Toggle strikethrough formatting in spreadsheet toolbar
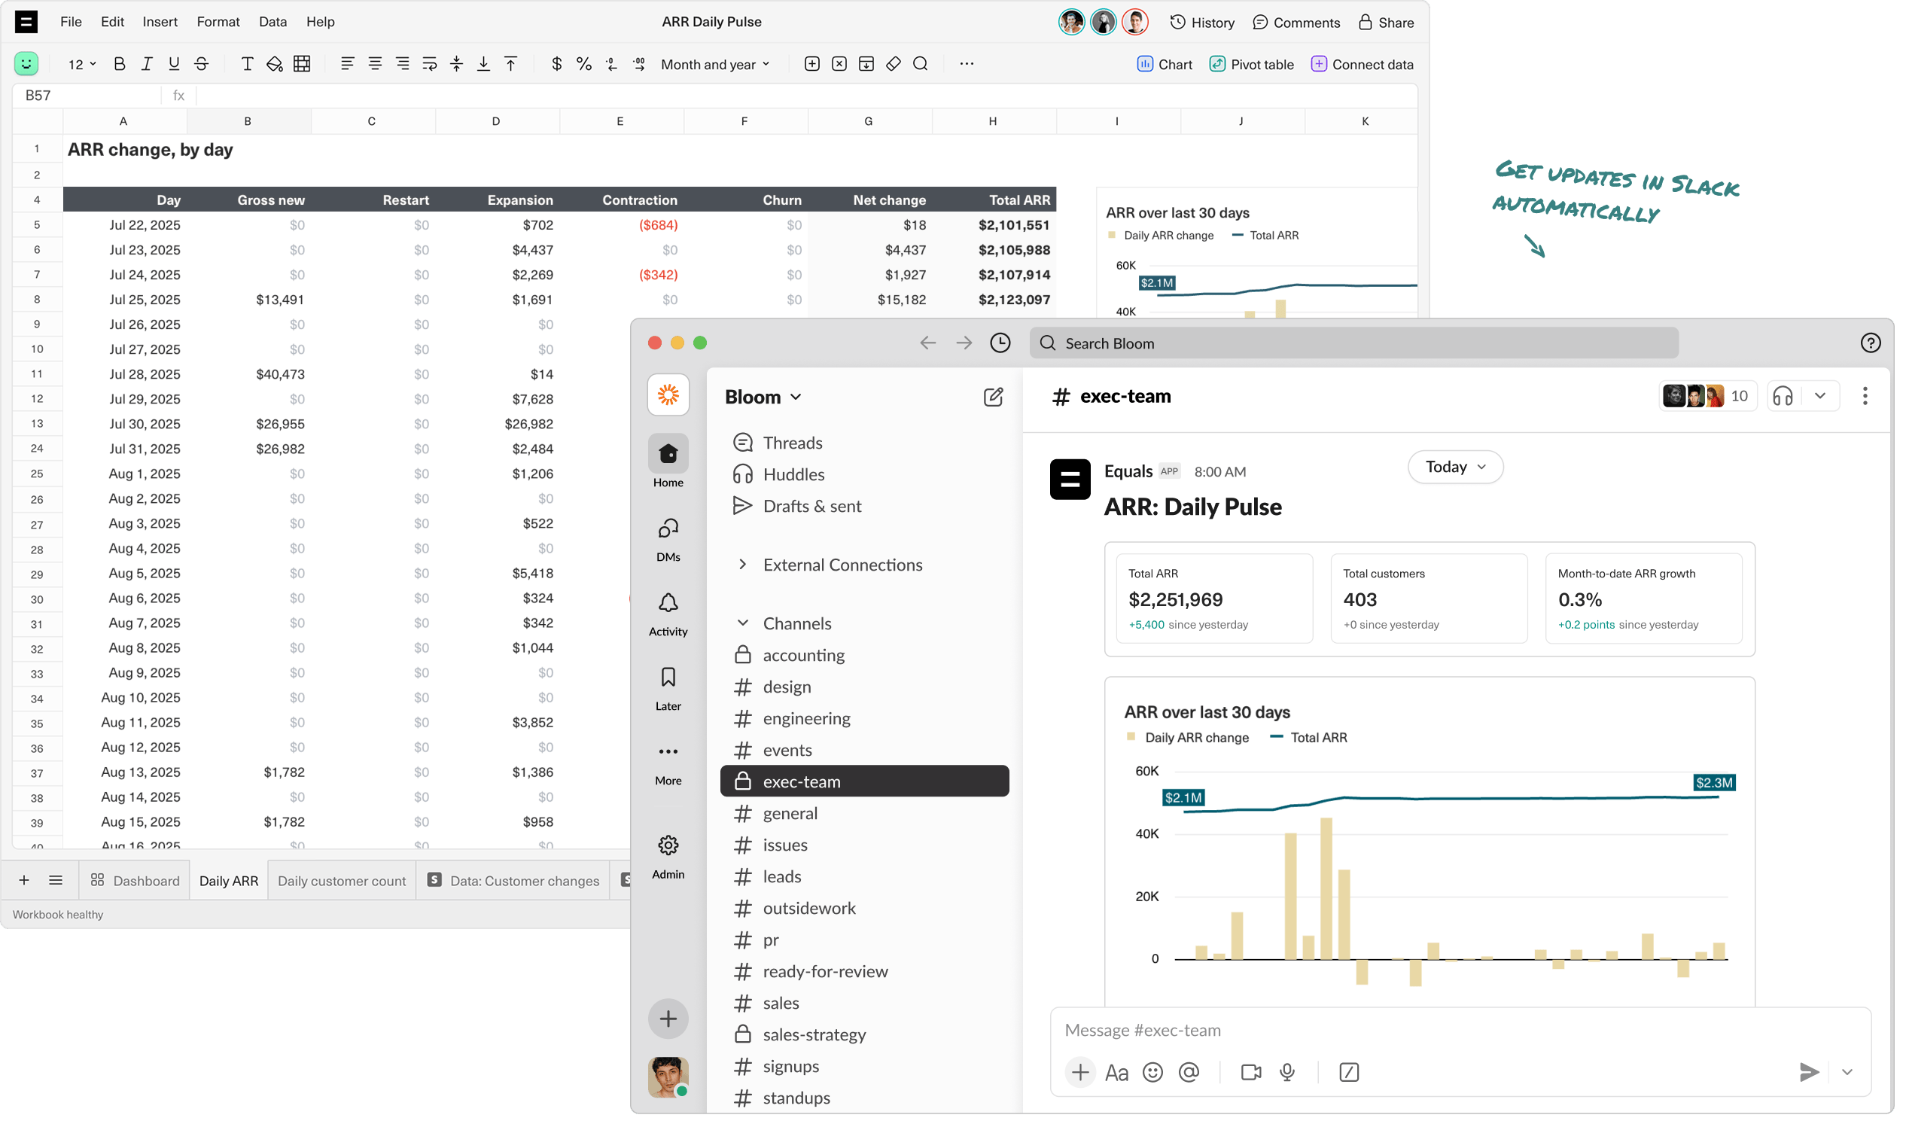Image resolution: width=1906 pixels, height=1127 pixels. [202, 65]
